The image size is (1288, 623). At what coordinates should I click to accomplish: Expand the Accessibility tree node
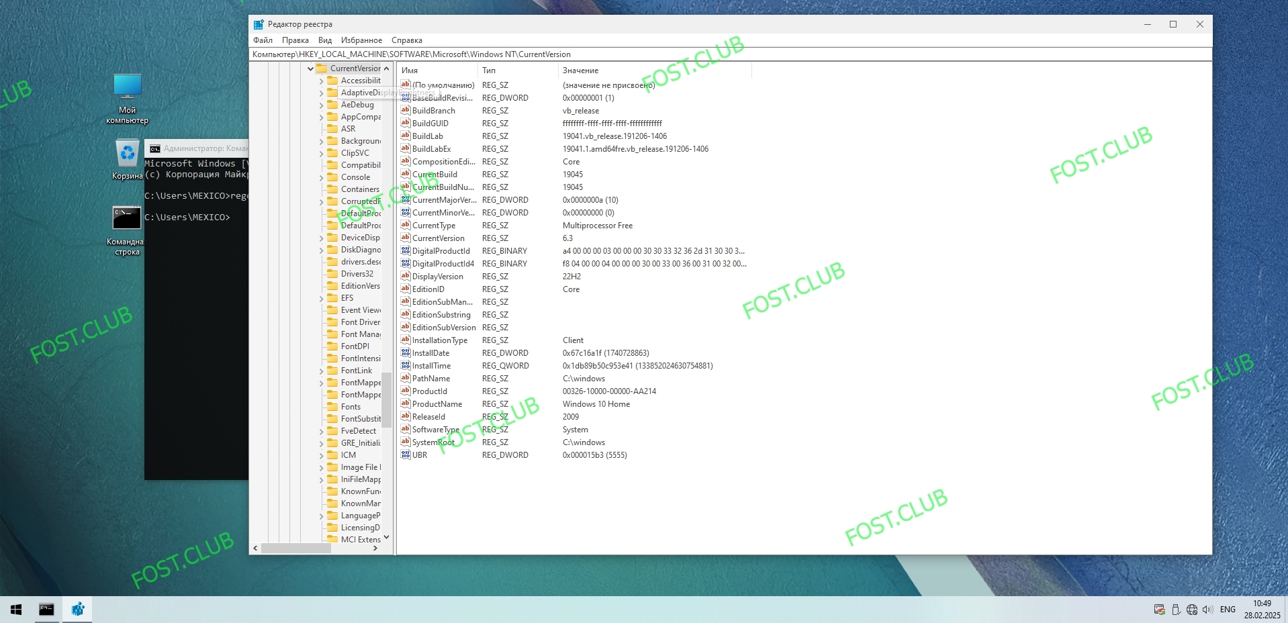point(321,81)
